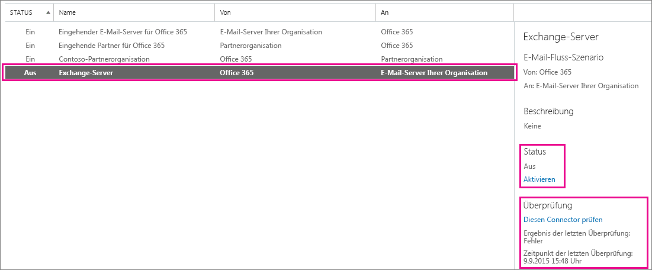Click the 9.9.2015 15:48 Uhr timestamp
652x270 pixels.
[x=552, y=261]
